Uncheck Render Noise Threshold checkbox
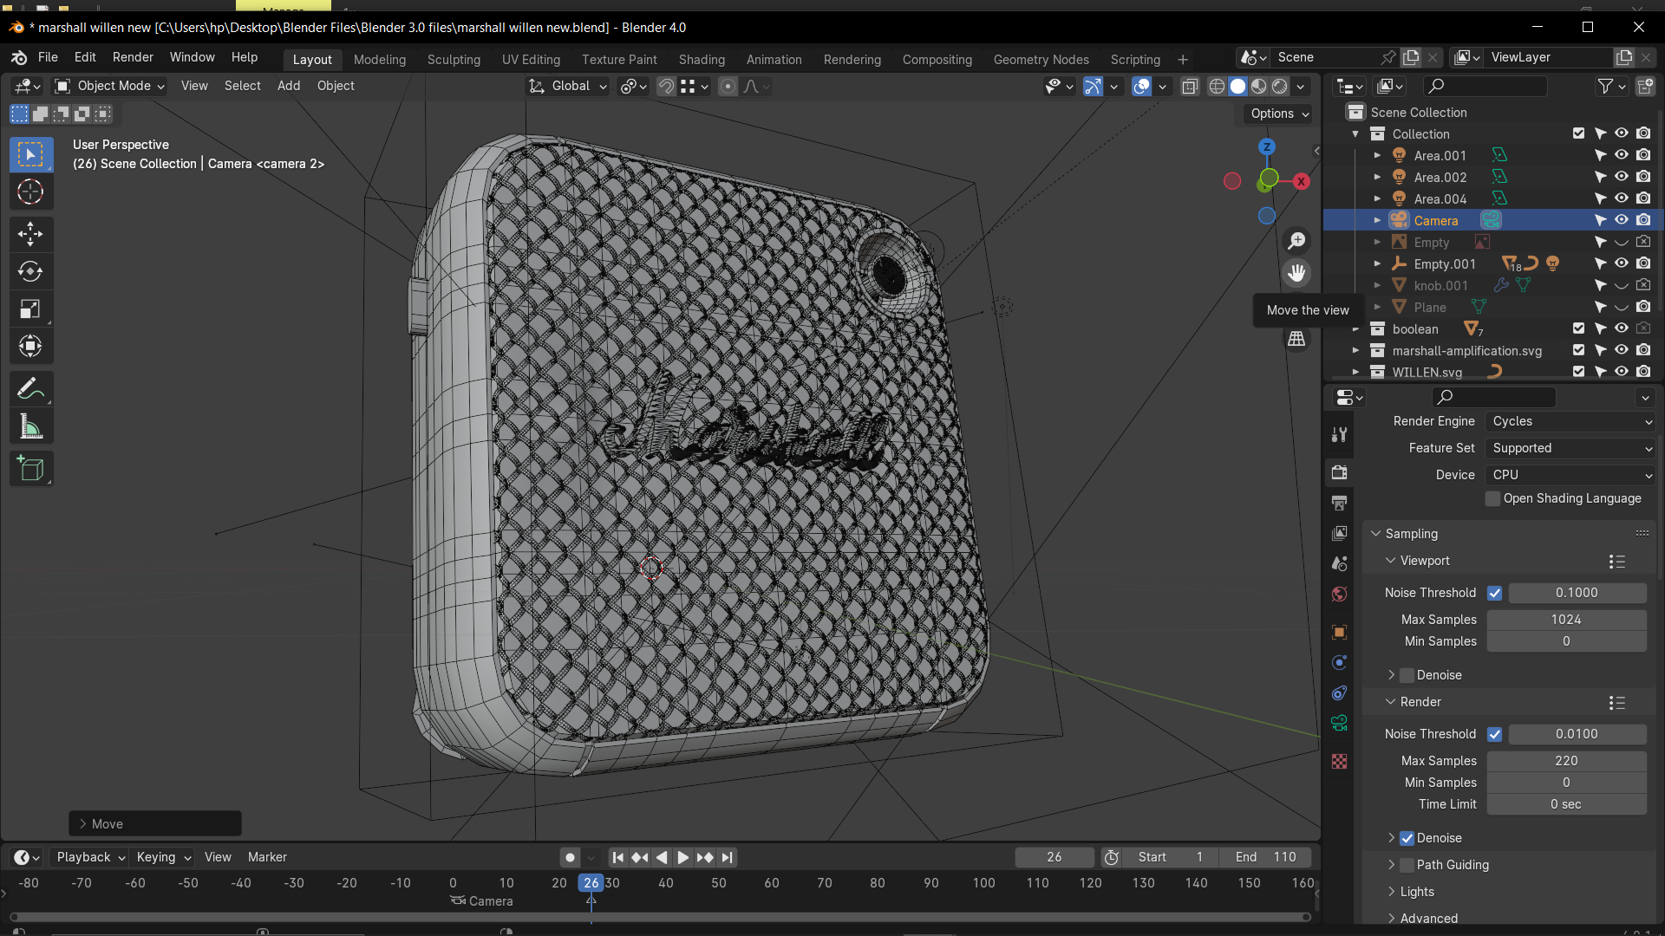1665x936 pixels. [1494, 734]
